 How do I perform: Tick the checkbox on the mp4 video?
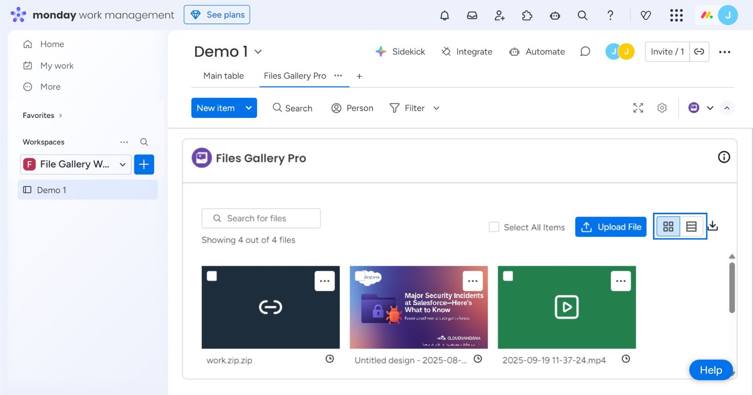tap(508, 276)
